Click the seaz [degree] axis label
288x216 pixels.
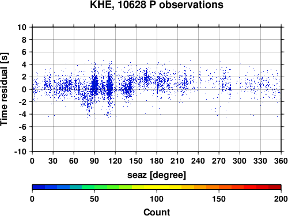tap(157, 175)
